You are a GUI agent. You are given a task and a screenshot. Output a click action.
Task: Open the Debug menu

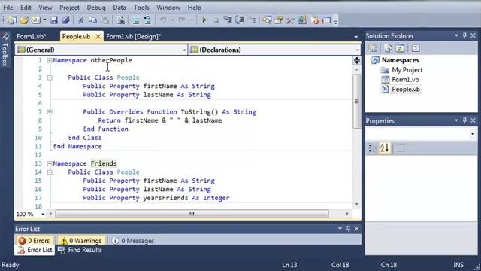[96, 8]
